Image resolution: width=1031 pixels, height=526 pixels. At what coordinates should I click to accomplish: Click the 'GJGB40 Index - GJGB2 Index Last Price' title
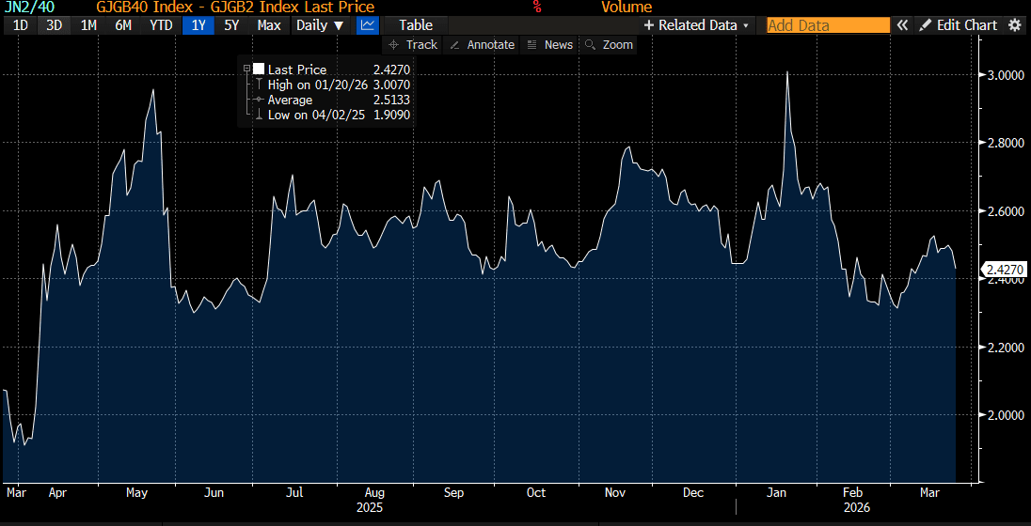click(x=235, y=8)
